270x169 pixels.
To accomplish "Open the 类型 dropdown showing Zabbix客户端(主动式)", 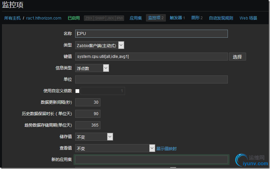I will pyautogui.click(x=99, y=45).
